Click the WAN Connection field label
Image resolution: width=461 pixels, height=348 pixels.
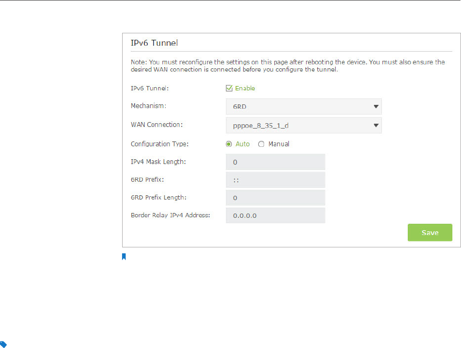(x=157, y=125)
